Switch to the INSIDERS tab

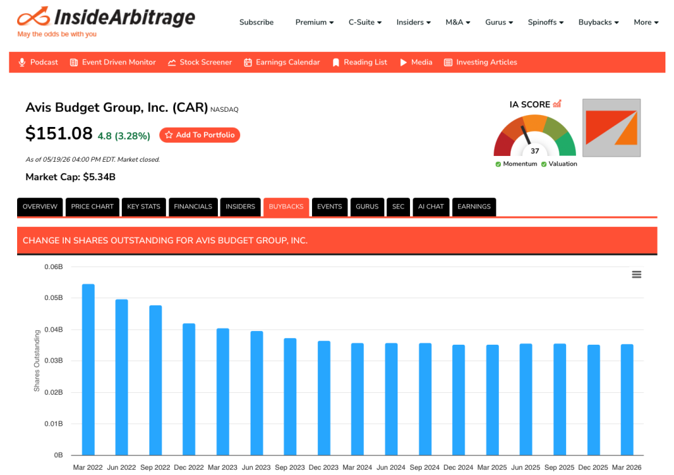pyautogui.click(x=240, y=207)
